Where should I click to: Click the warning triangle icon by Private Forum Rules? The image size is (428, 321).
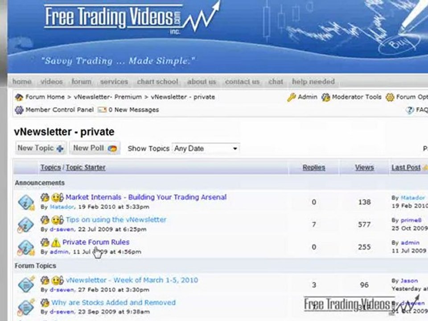click(56, 243)
